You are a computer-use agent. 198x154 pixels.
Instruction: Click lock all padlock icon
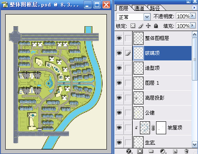point(156,25)
